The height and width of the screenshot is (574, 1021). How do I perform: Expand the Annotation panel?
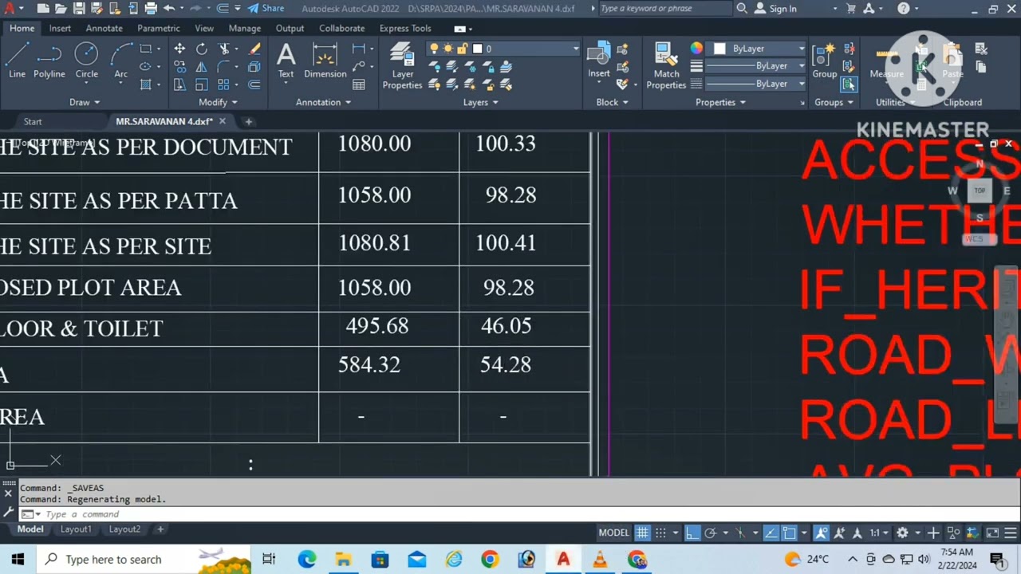tap(323, 102)
